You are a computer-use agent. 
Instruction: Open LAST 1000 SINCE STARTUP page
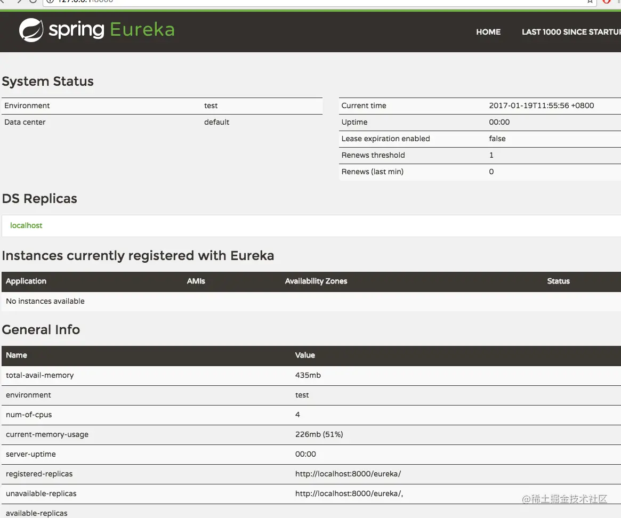click(571, 32)
